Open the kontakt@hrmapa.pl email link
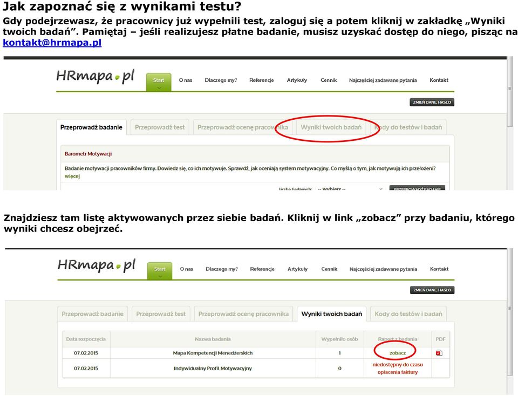The height and width of the screenshot is (396, 518). pyautogui.click(x=52, y=43)
